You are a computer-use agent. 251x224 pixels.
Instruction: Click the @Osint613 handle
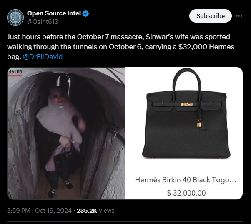click(43, 22)
